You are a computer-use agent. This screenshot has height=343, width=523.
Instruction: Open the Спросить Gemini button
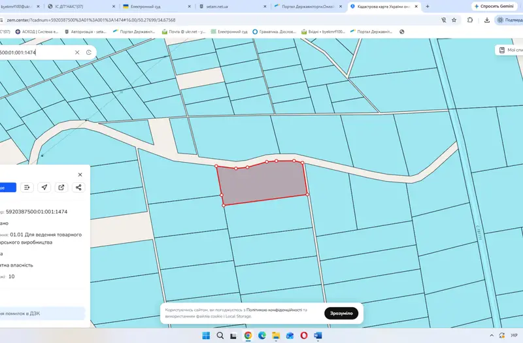click(494, 6)
